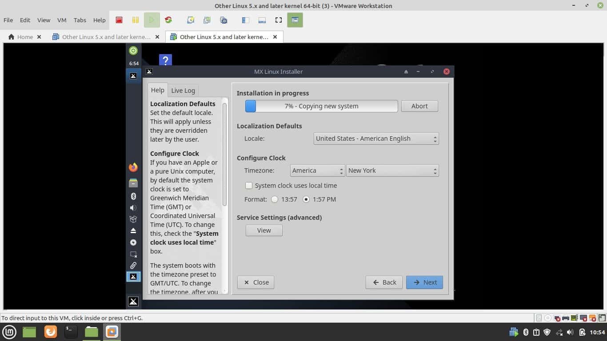Open file manager in MX Linux panel
Image resolution: width=607 pixels, height=341 pixels.
pos(133,183)
